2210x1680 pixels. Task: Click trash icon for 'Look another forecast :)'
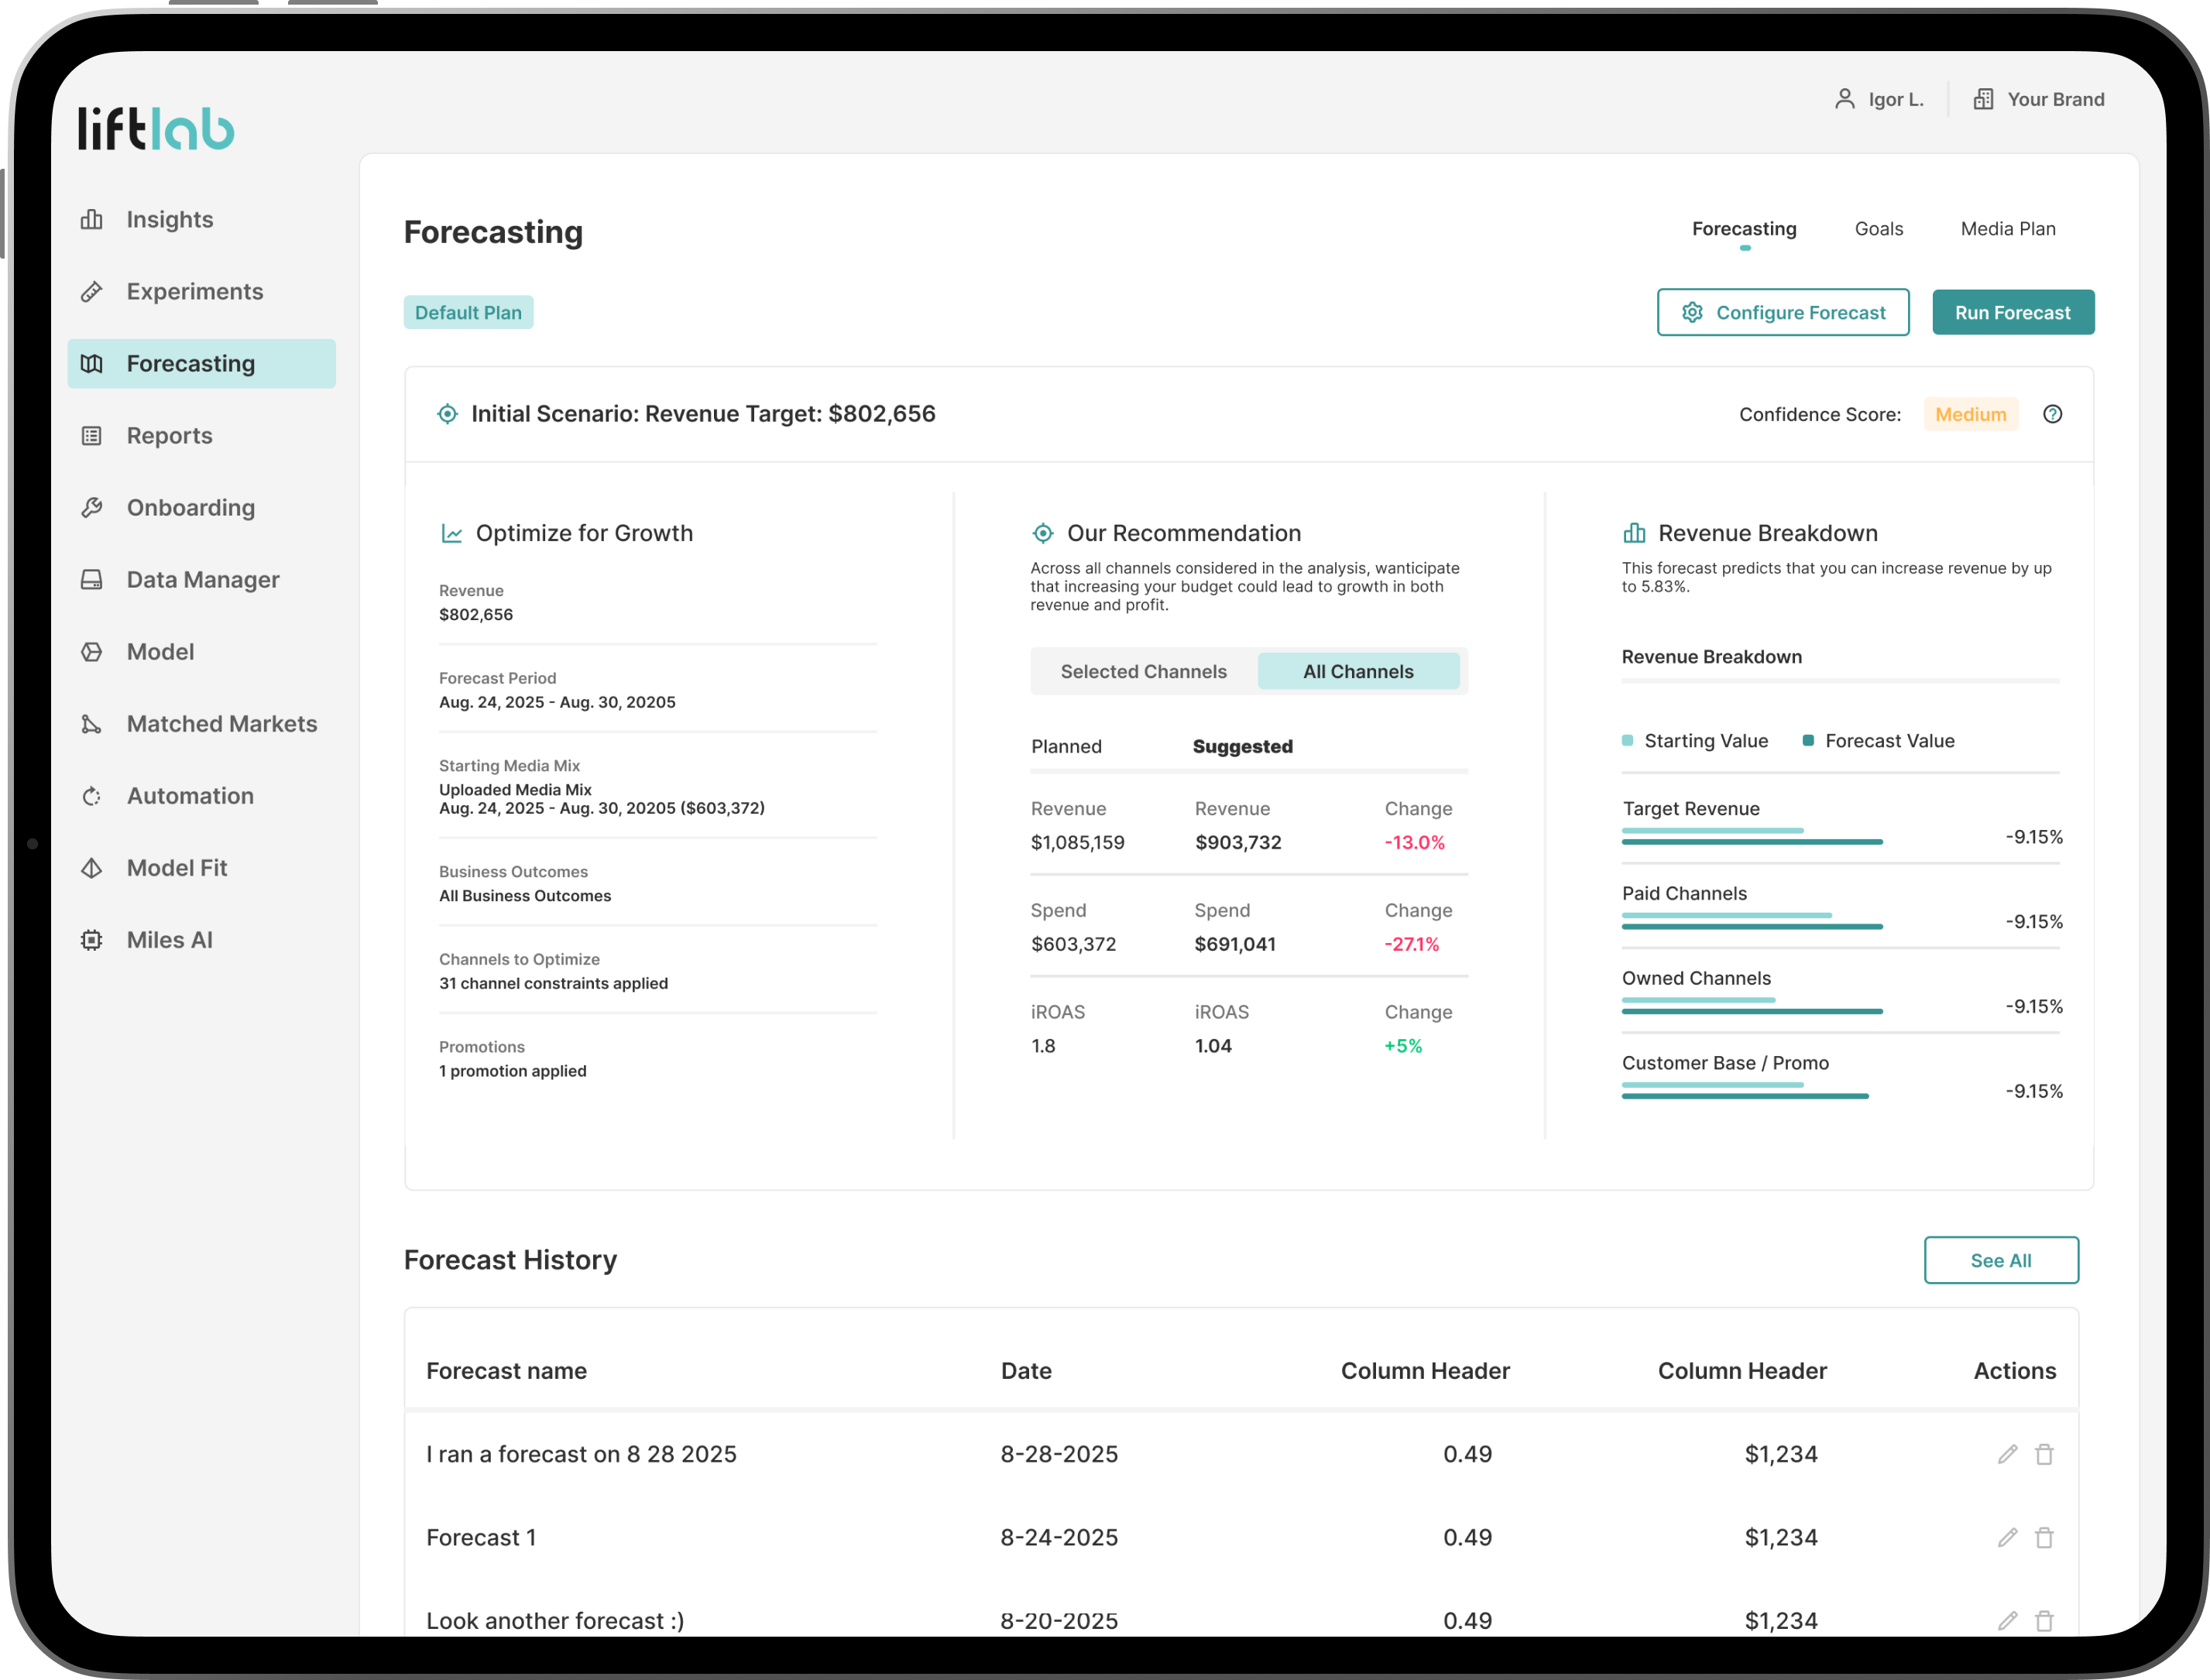pyautogui.click(x=2044, y=1620)
